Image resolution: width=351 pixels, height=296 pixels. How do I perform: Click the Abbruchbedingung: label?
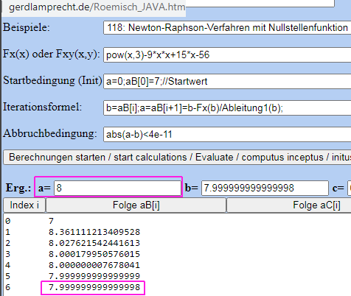(50, 134)
